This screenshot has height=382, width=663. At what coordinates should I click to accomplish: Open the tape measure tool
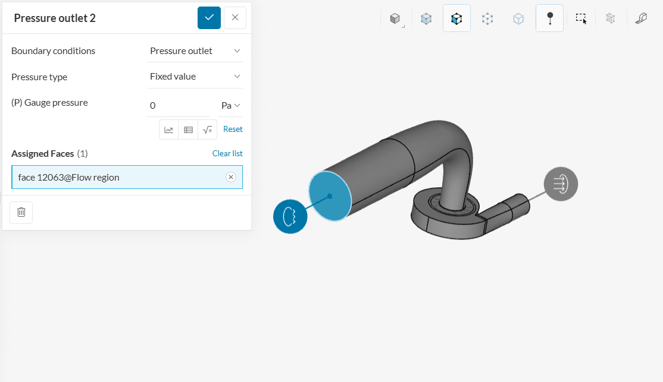point(641,19)
